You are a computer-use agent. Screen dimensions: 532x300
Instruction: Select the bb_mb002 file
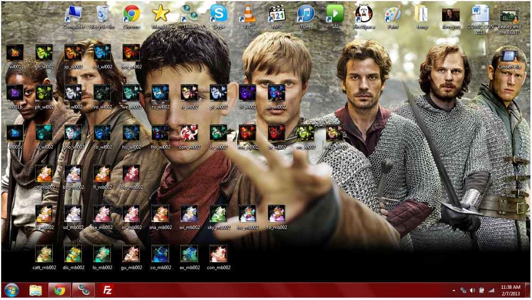(73, 177)
